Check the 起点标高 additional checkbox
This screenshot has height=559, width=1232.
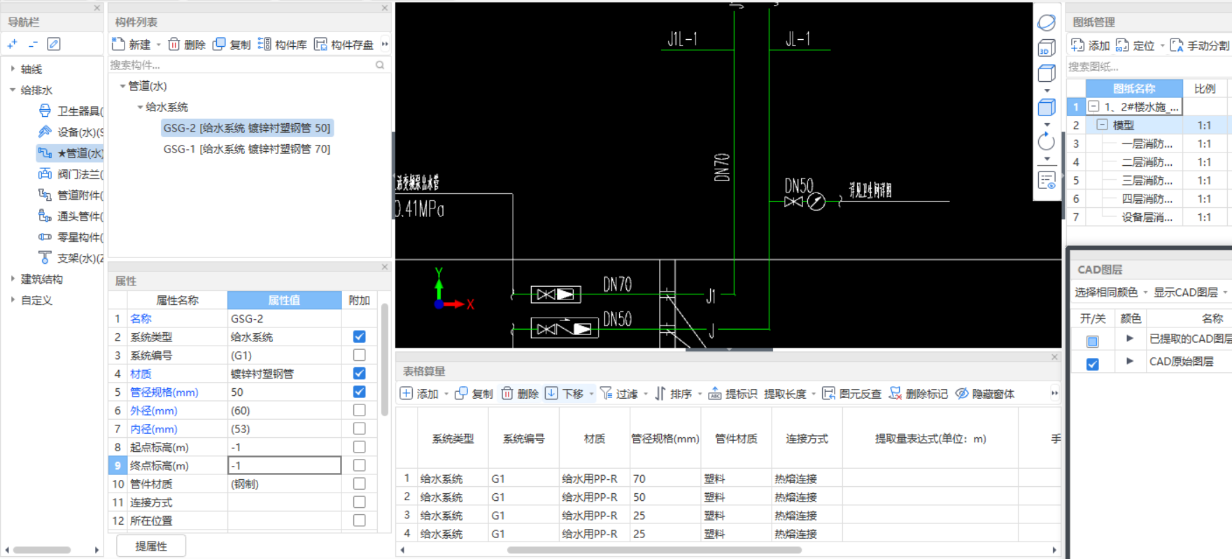coord(360,447)
